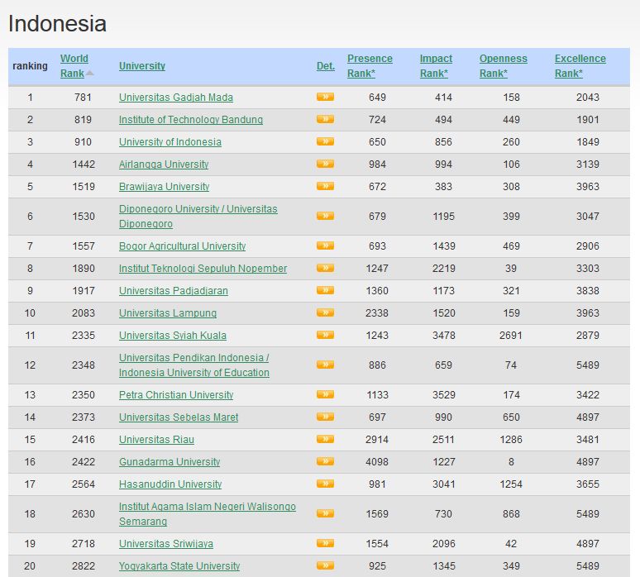Open details icon for Petra Christian University

tap(325, 394)
